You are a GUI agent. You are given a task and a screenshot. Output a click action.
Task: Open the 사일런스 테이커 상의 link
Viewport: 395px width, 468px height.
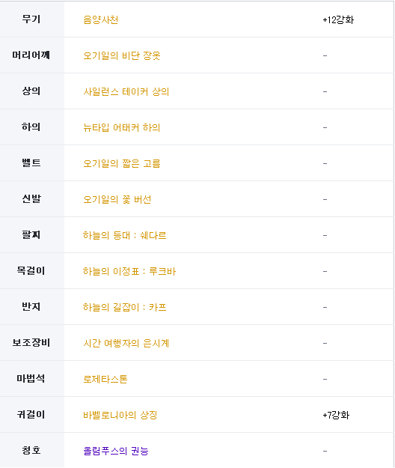pyautogui.click(x=126, y=91)
